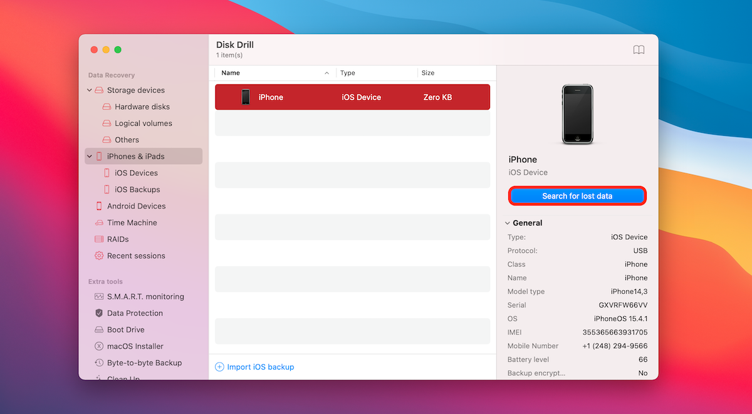Click the Protocol value USB

pyautogui.click(x=640, y=251)
